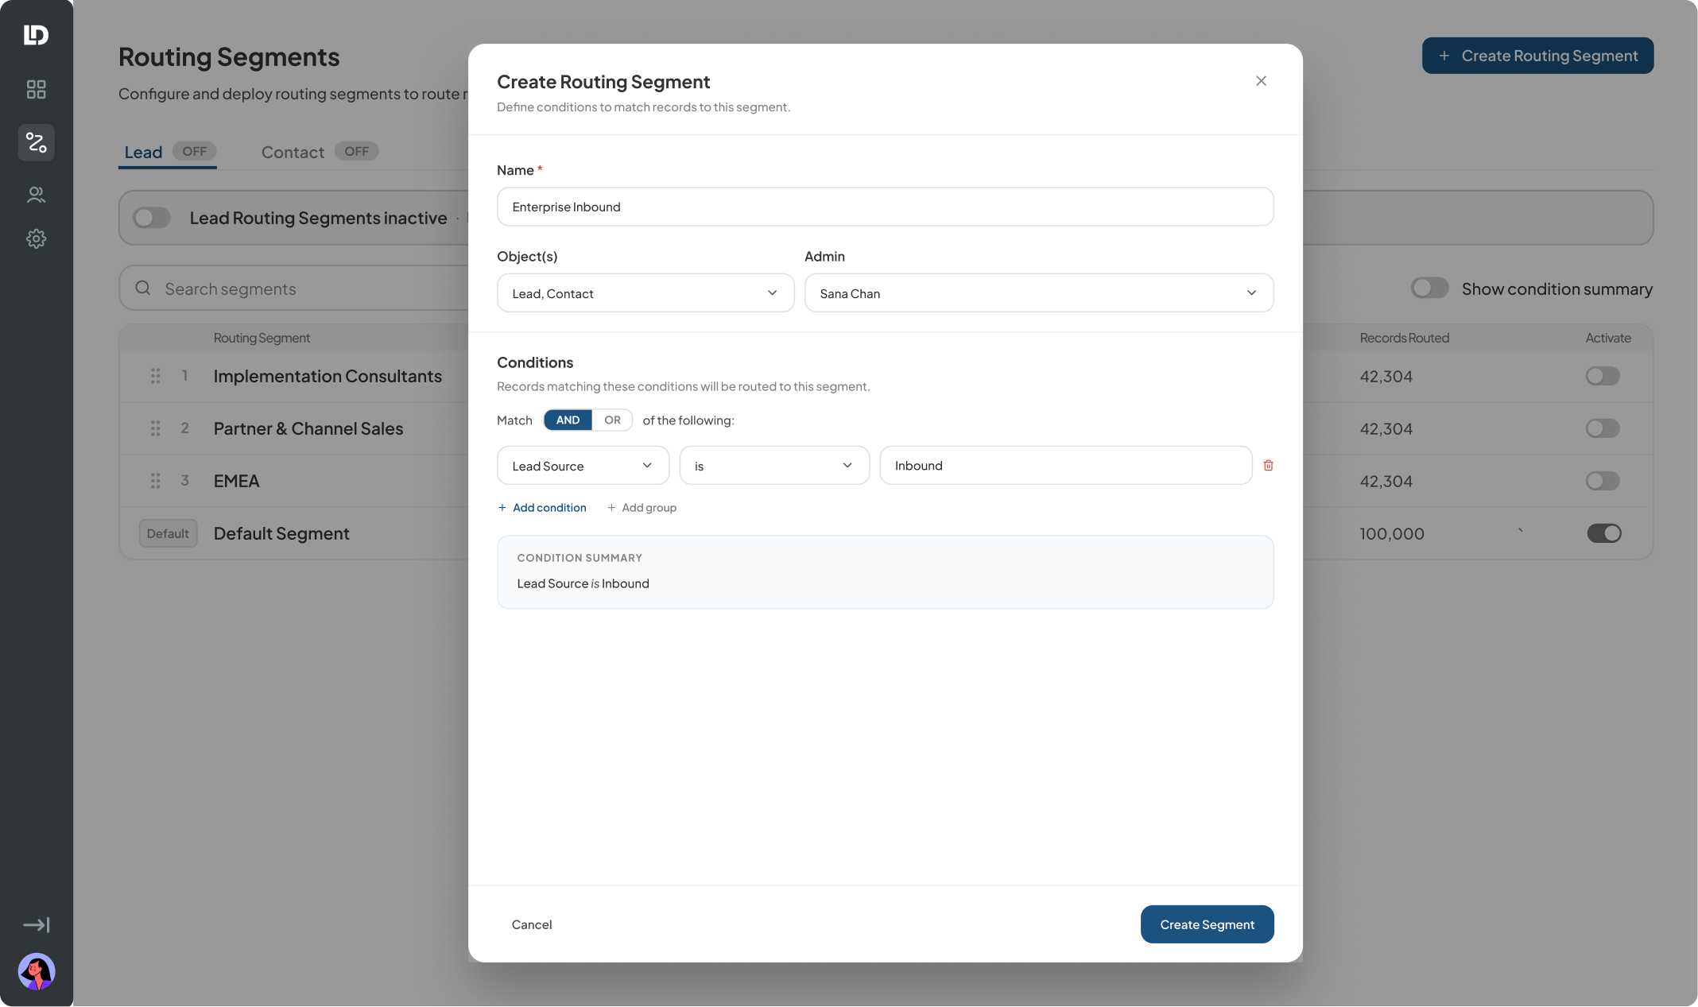
Task: Open the dashboard grid icon in sidebar
Action: point(36,89)
